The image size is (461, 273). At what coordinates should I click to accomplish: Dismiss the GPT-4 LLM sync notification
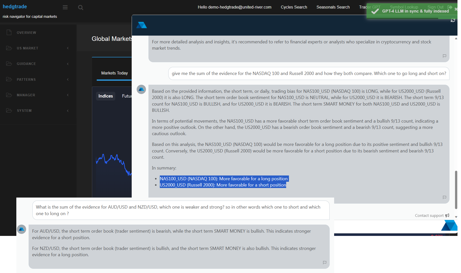456,9
